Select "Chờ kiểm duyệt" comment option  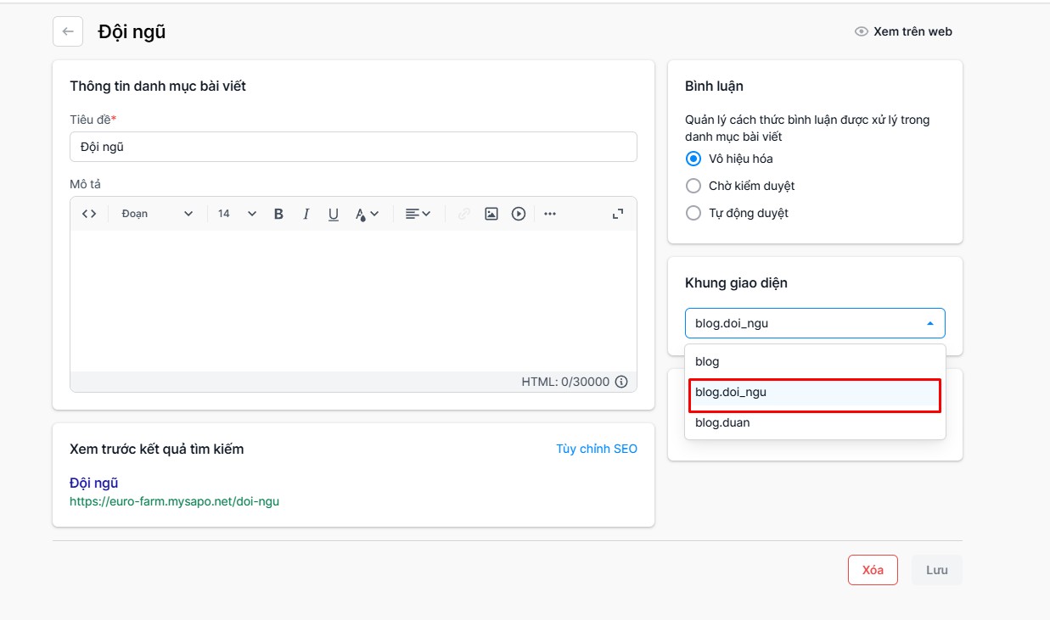pos(693,186)
